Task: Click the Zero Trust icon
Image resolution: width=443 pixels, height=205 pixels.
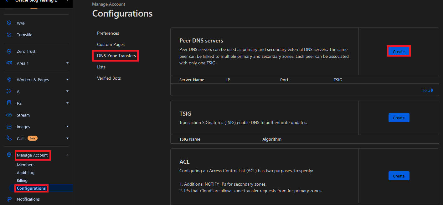Action: pos(9,51)
